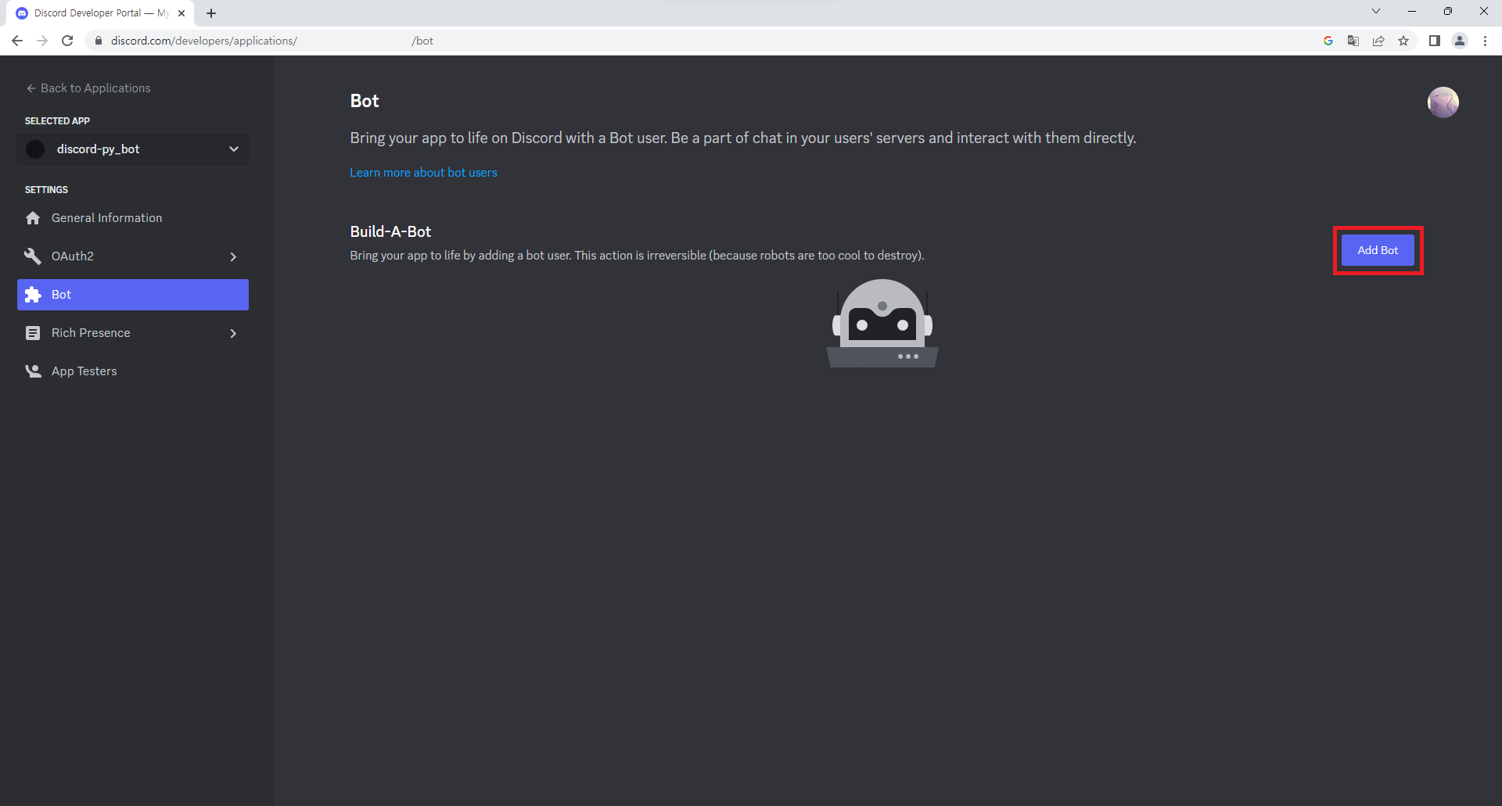This screenshot has height=806, width=1502.
Task: Click the Add Bot button
Action: pos(1377,250)
